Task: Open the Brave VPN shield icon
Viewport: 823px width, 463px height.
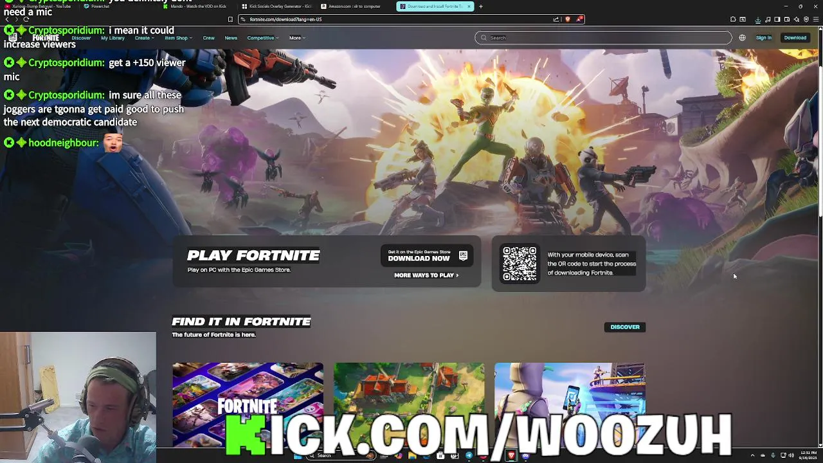Action: 806,19
